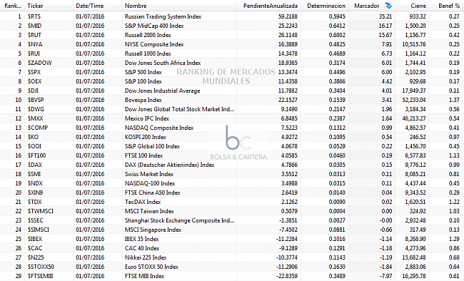Screen dimensions: 464x281
Task: Select the $CAC ticker cell
Action: (x=35, y=248)
